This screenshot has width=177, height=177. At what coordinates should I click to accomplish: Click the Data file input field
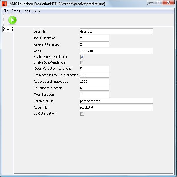coord(116,31)
